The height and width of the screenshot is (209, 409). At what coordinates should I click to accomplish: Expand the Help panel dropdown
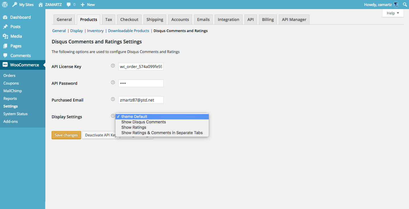click(x=393, y=13)
